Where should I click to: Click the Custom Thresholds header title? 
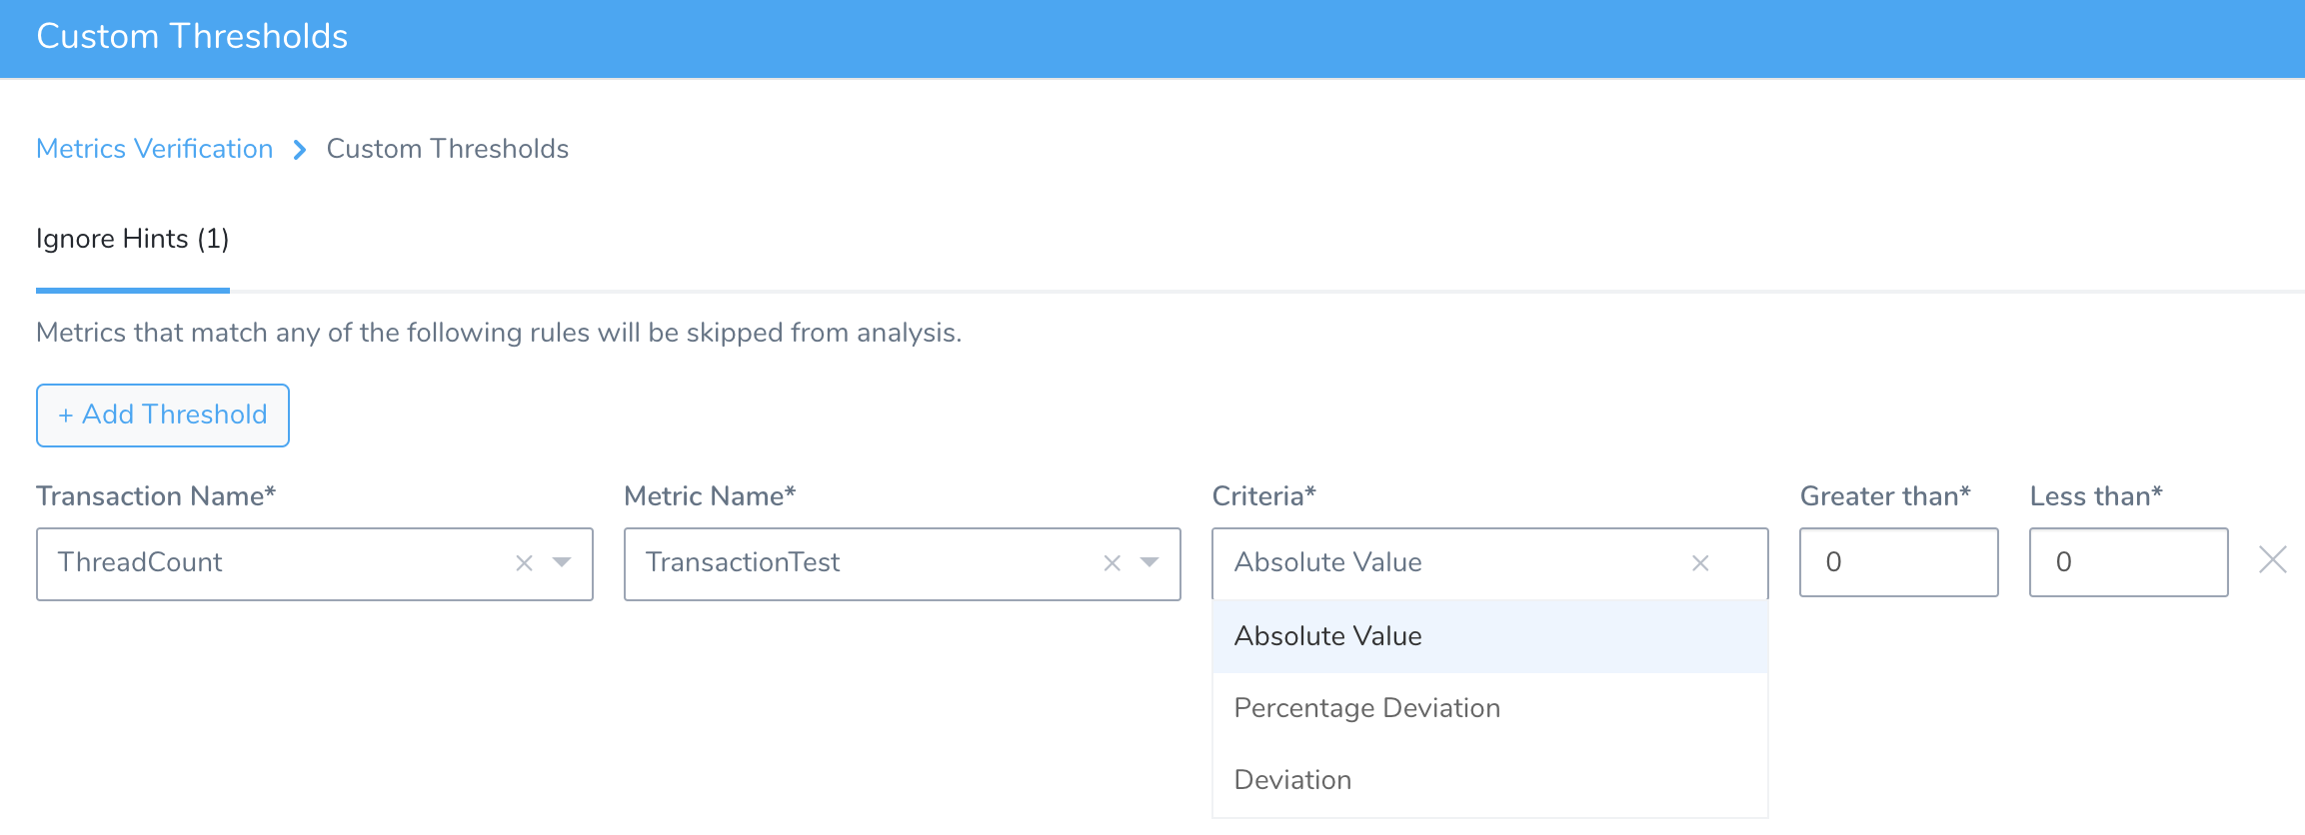pos(192,37)
